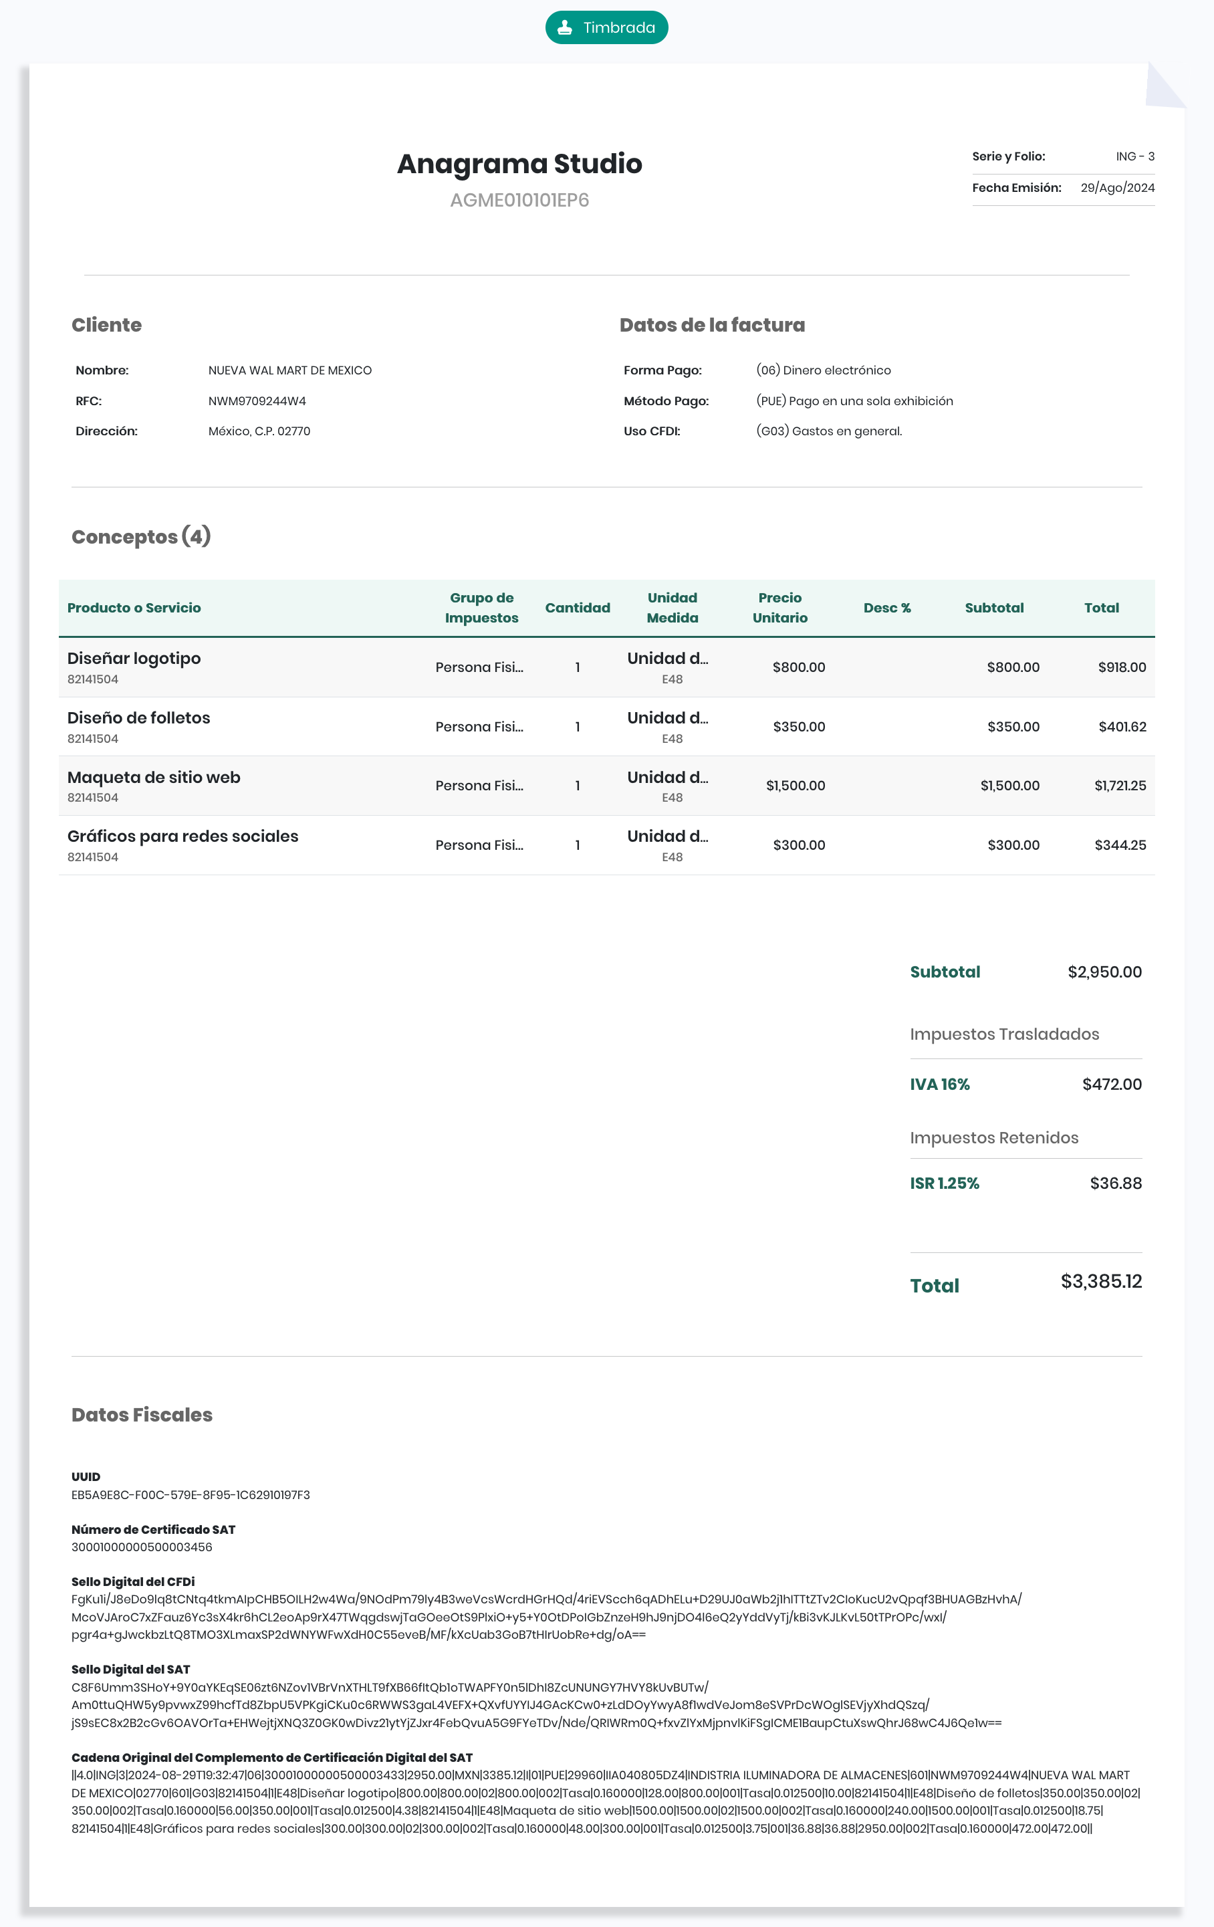The width and height of the screenshot is (1214, 1927).
Task: Click the Cliente section heading
Action: tap(106, 325)
